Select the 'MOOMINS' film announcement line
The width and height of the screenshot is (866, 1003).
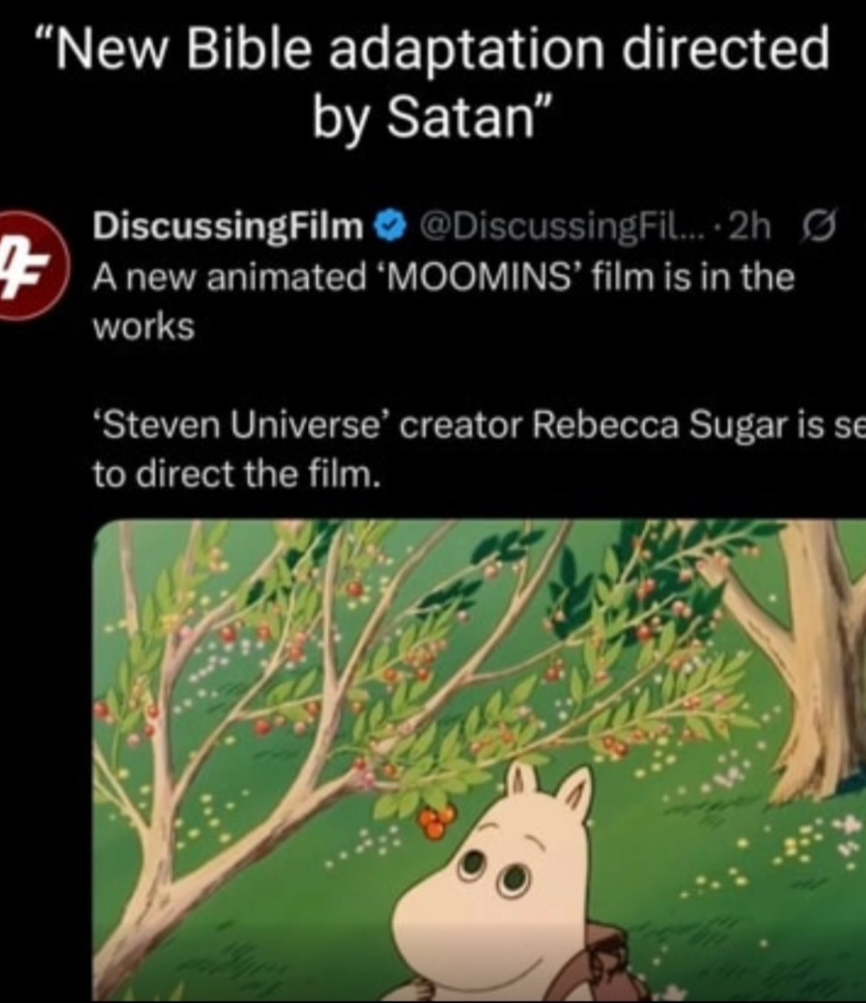(443, 277)
